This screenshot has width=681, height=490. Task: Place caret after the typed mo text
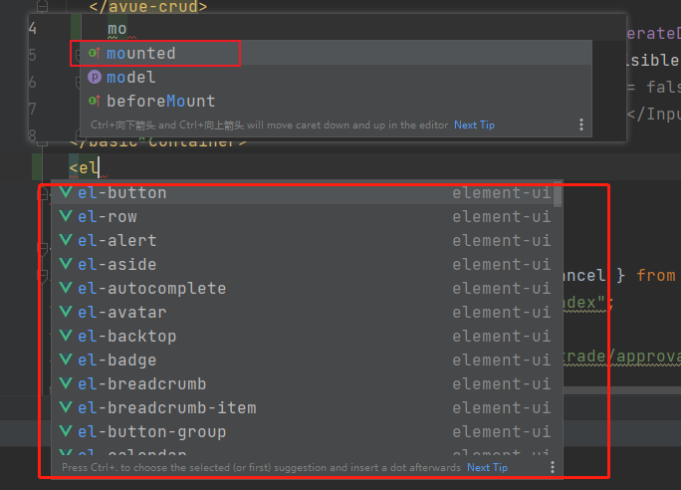pos(127,29)
